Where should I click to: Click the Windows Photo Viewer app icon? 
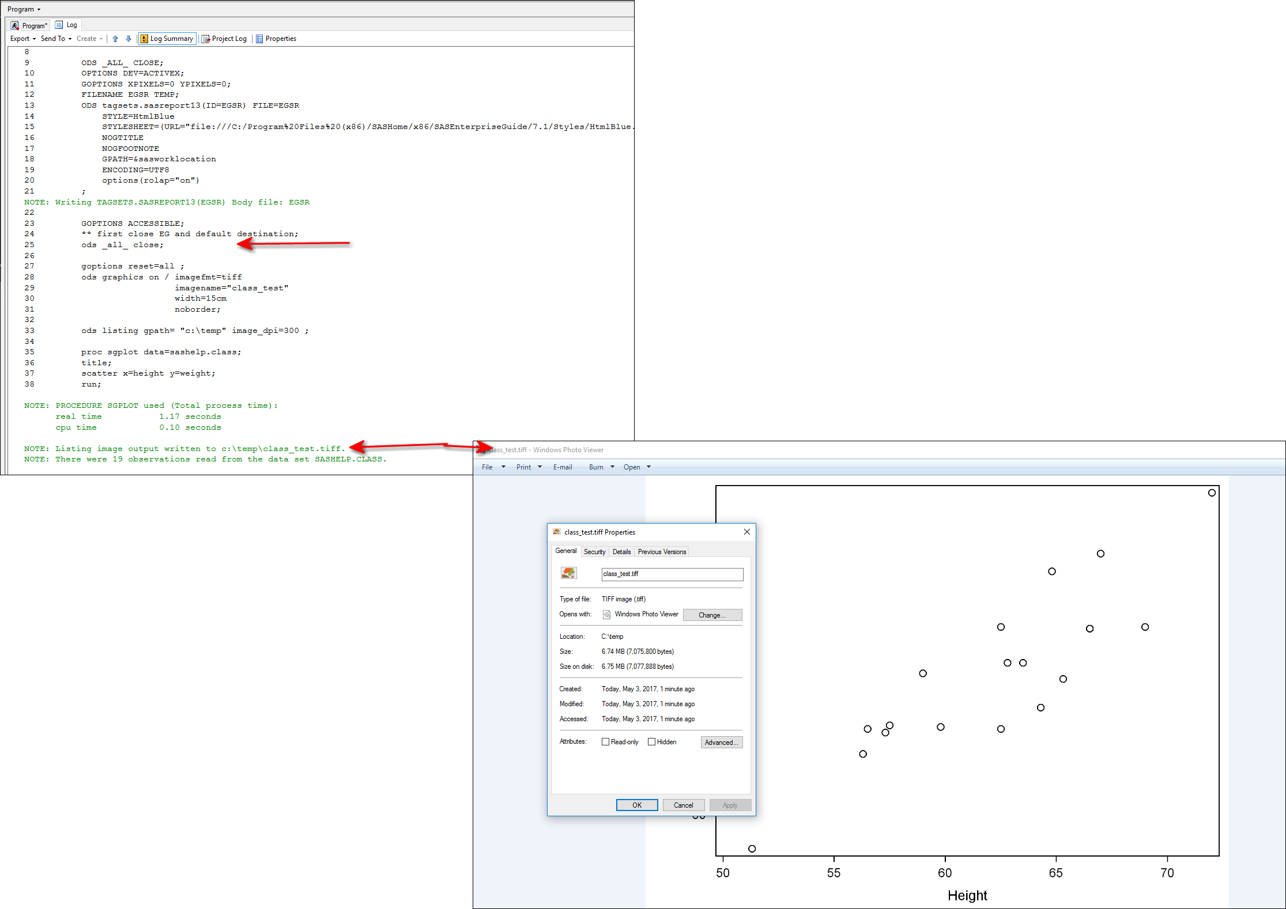point(606,615)
